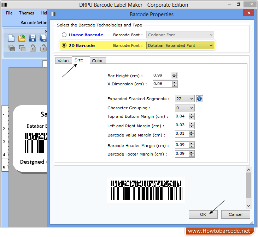Select the Linear Barcode radio button
This screenshot has height=237, width=258.
click(x=64, y=35)
